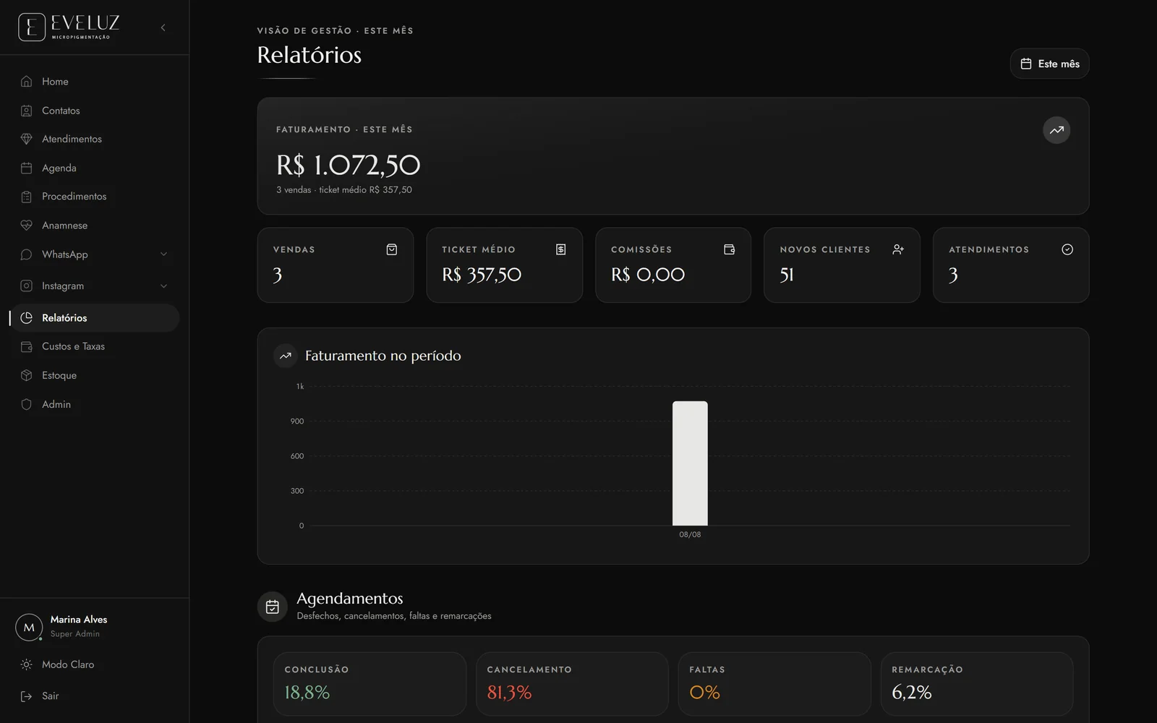Screen dimensions: 1157x723
Task: Click the logout arrow icon
Action: coord(27,696)
